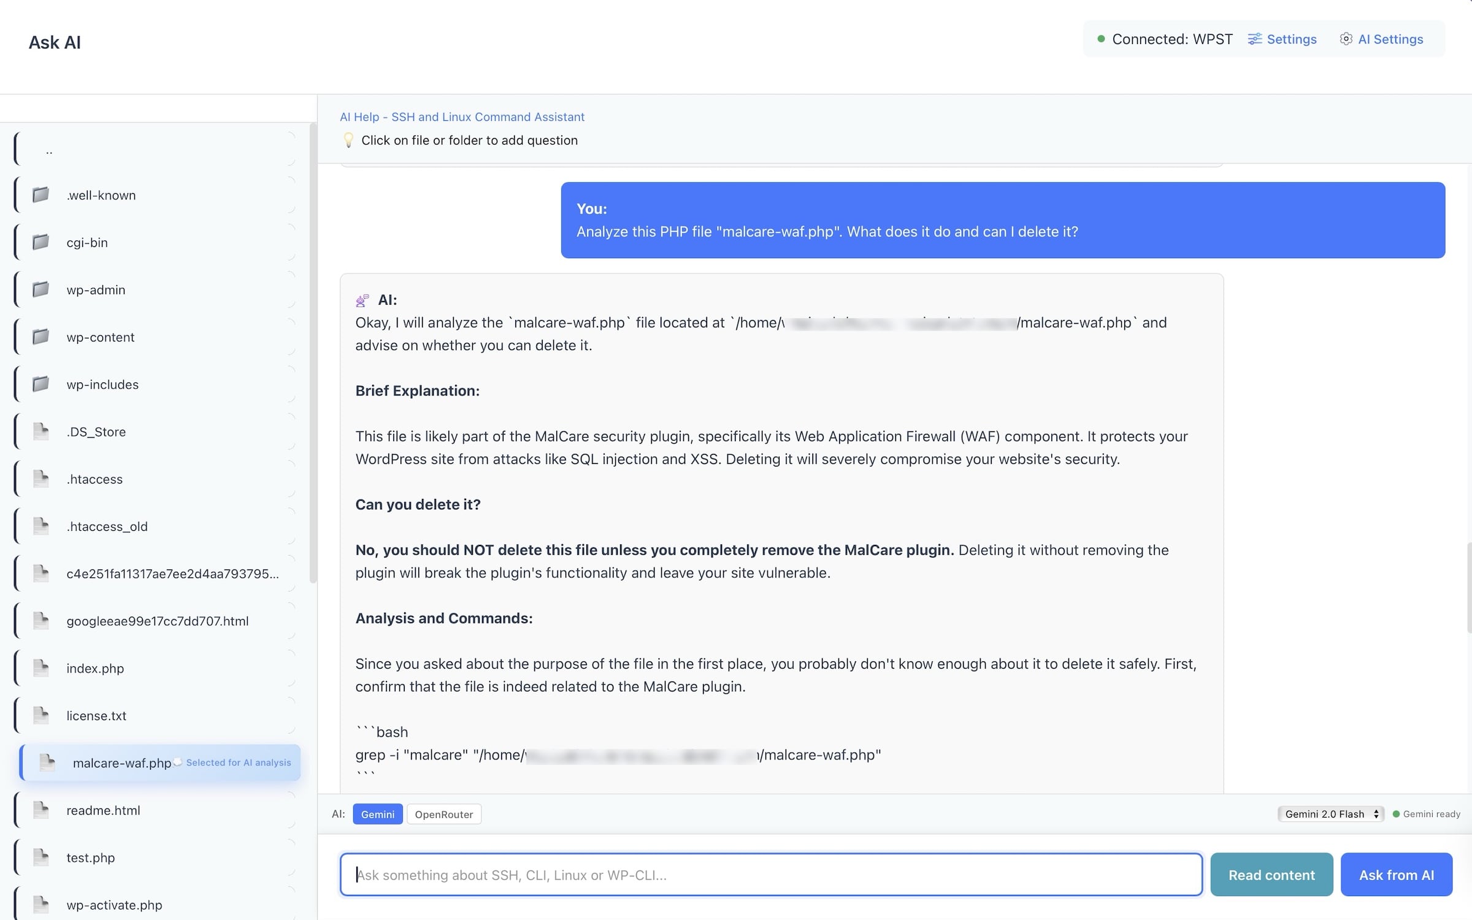This screenshot has width=1472, height=920.
Task: Click the readme.html file name
Action: pos(103,810)
